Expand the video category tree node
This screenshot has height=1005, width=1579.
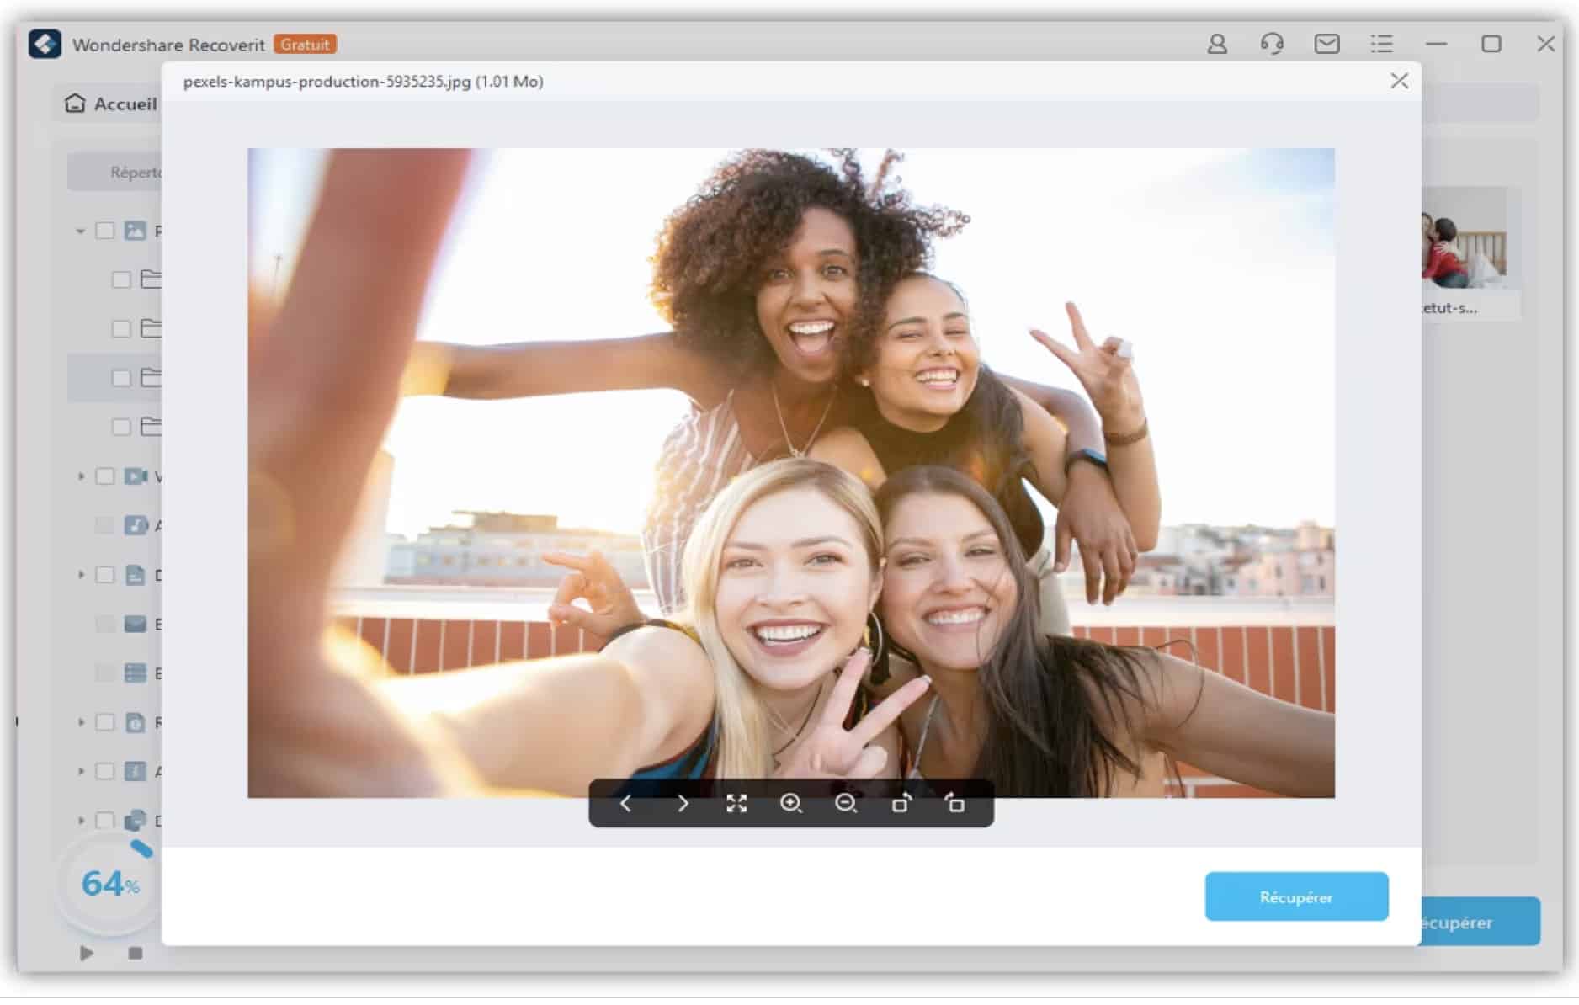(81, 476)
